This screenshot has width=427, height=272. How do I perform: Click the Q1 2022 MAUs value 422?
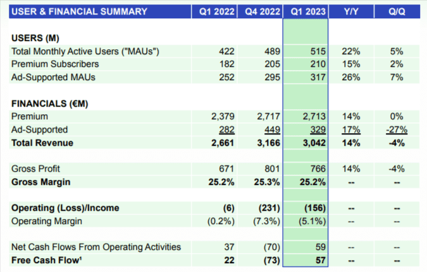pyautogui.click(x=226, y=51)
